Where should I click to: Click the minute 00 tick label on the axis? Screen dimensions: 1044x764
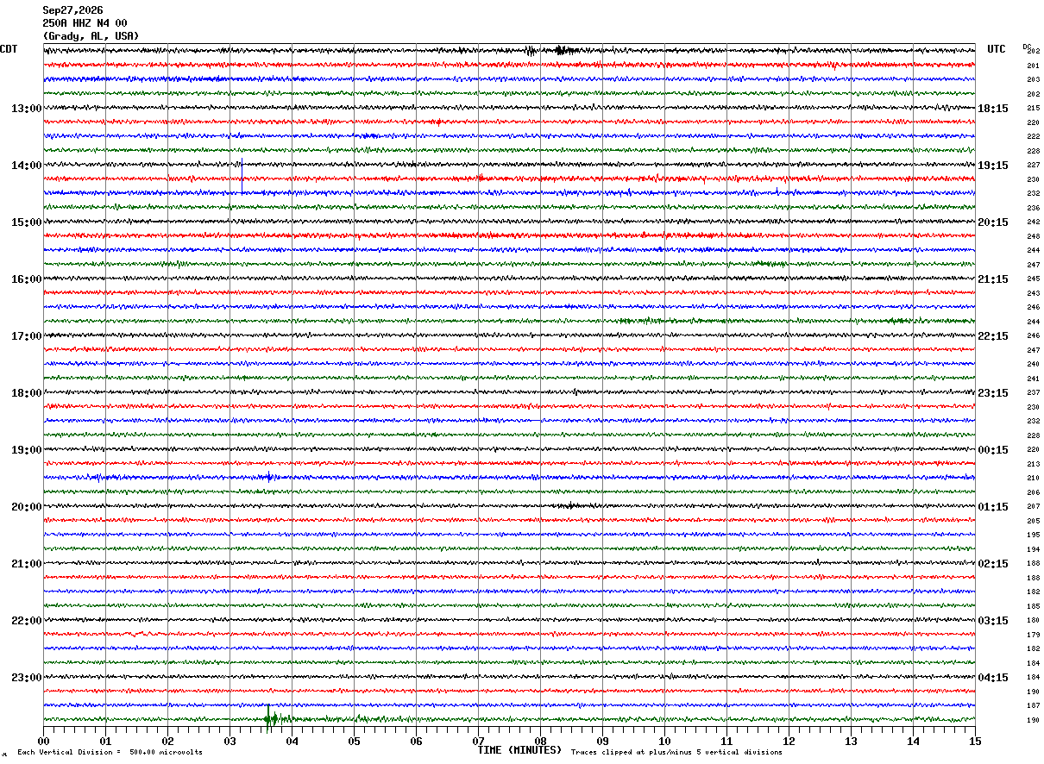[x=44, y=741]
